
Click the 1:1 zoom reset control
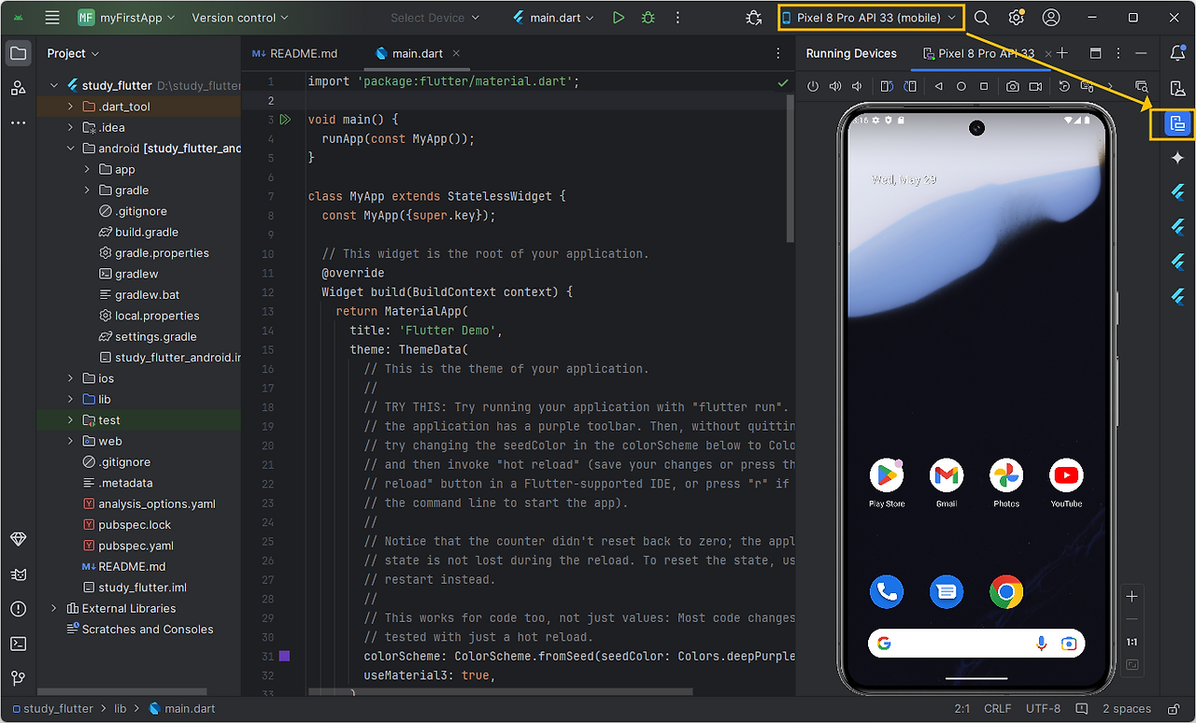pos(1132,641)
